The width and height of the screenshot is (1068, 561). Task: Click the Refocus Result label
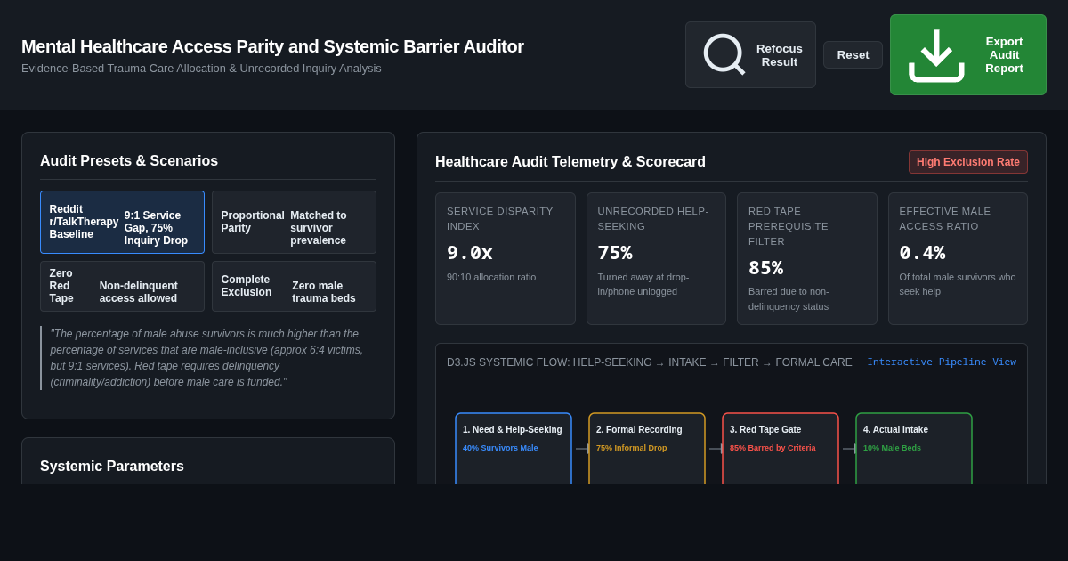click(x=780, y=55)
